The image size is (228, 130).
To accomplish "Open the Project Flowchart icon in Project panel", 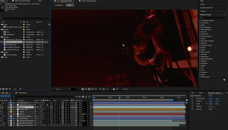I will click(x=49, y=24).
